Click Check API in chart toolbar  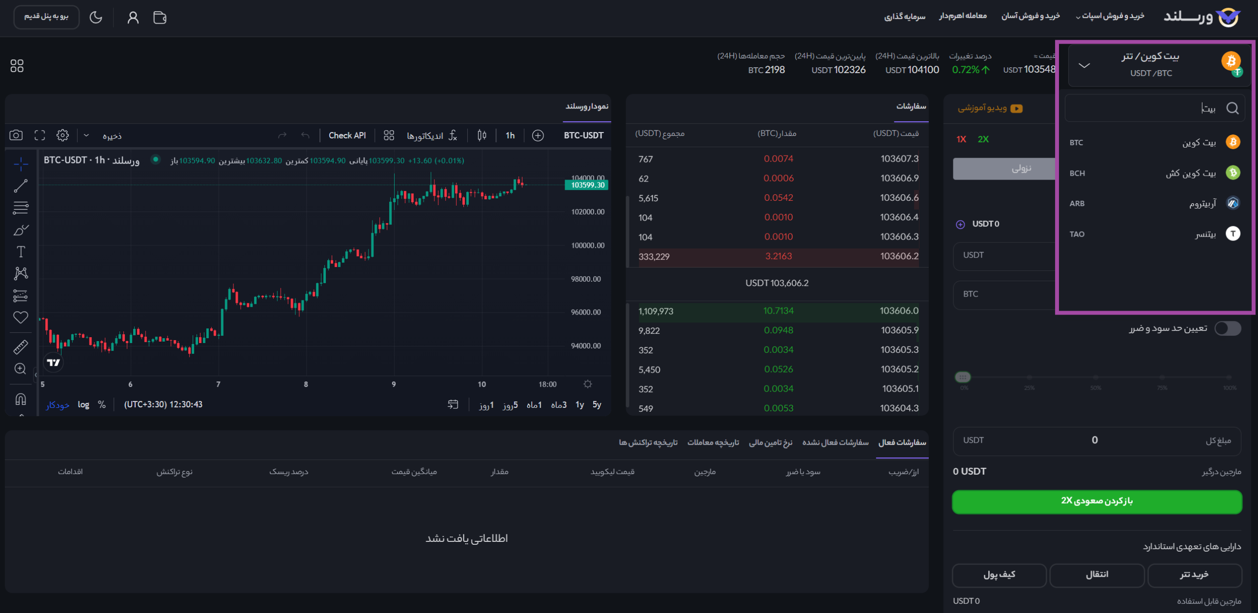pos(347,135)
